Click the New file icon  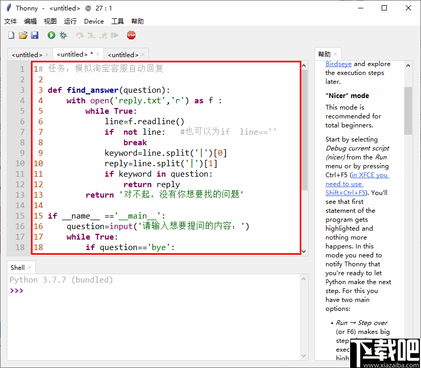[x=12, y=35]
